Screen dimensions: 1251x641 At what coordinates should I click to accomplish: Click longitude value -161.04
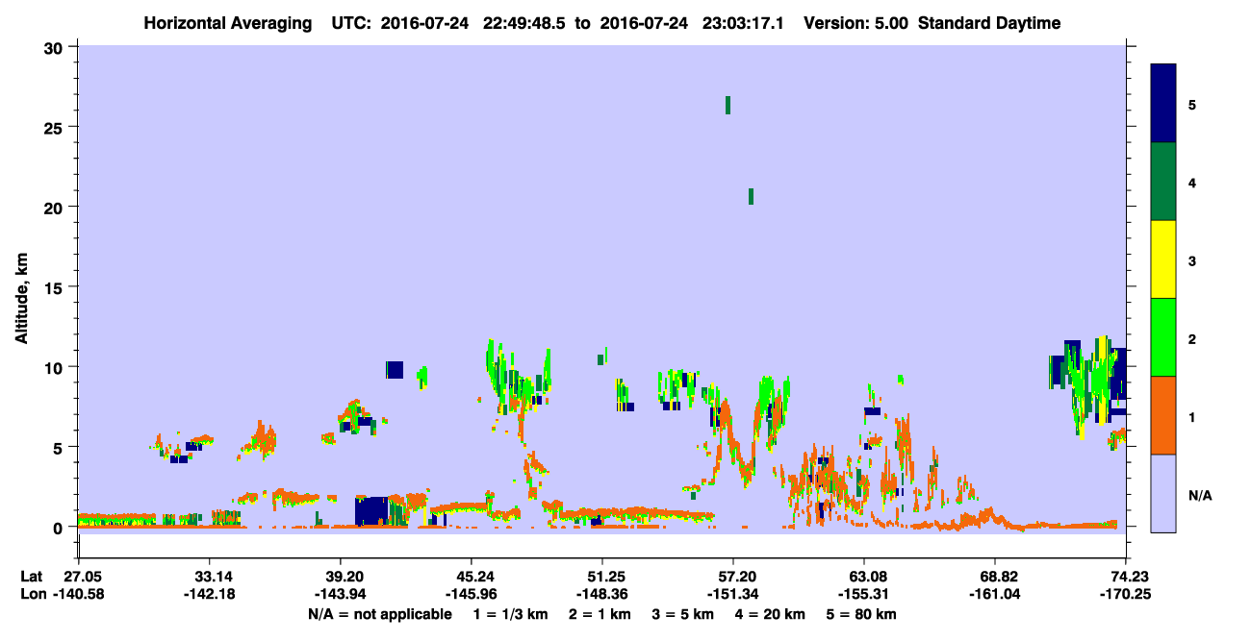point(995,594)
